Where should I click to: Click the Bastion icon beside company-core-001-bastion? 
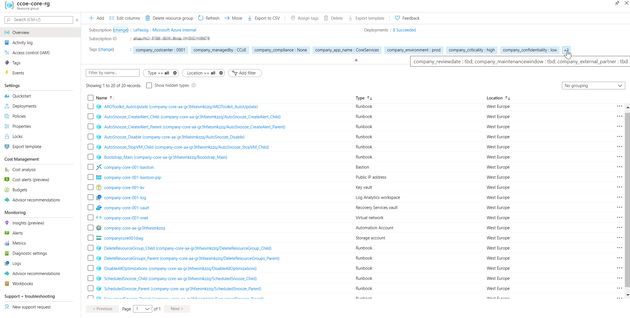tap(99, 167)
